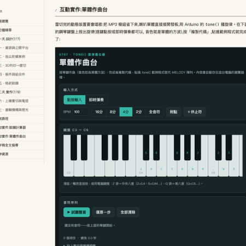Click the 輸入方式 section label
Viewport: 246px width, 246px height.
(x=71, y=90)
